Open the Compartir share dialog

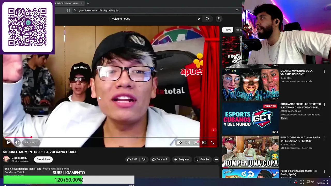point(160,159)
